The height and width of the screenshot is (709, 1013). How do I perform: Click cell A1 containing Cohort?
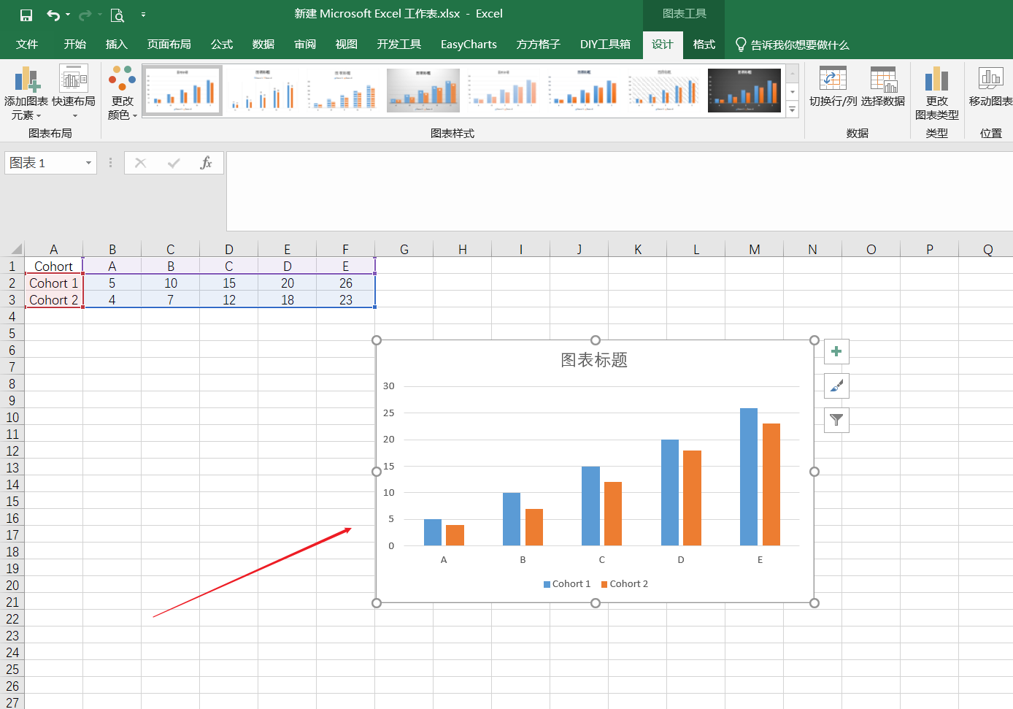point(54,267)
